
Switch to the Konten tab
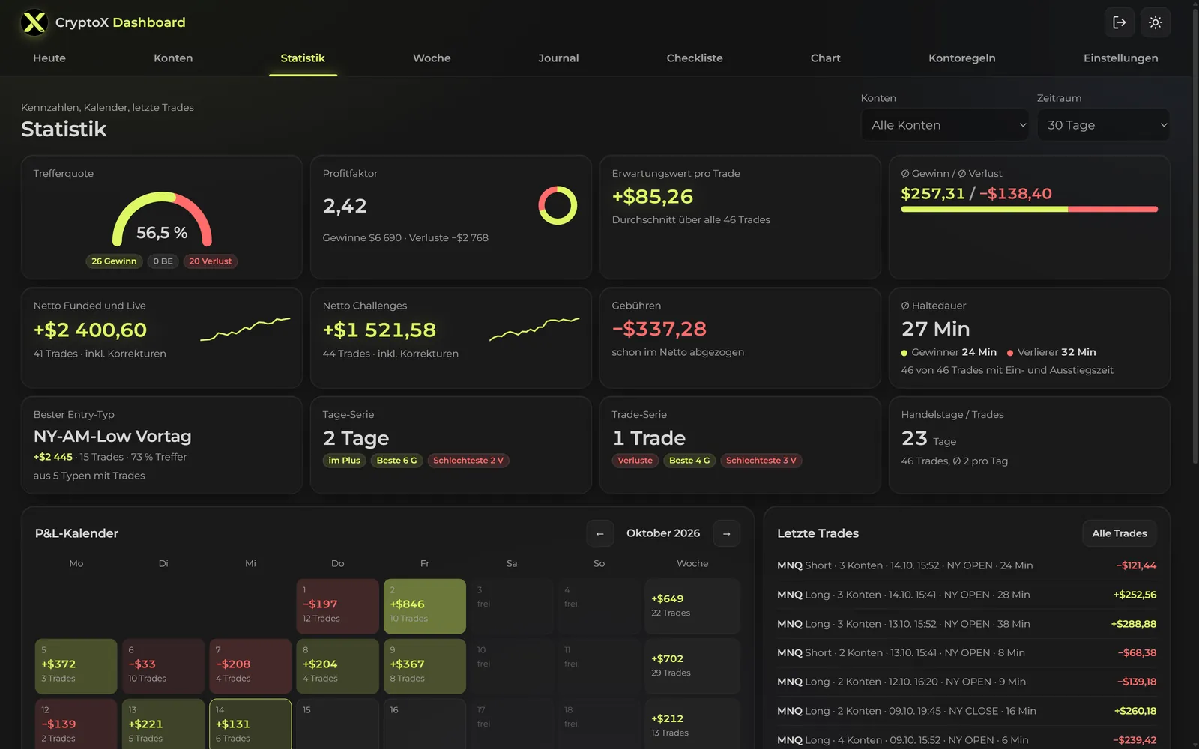(173, 58)
